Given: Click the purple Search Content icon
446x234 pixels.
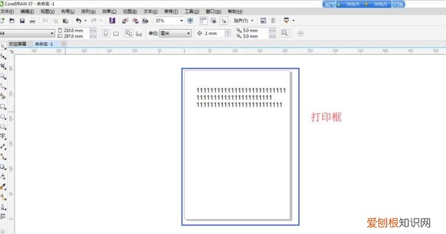Looking at the screenshot, I should point(112,20).
